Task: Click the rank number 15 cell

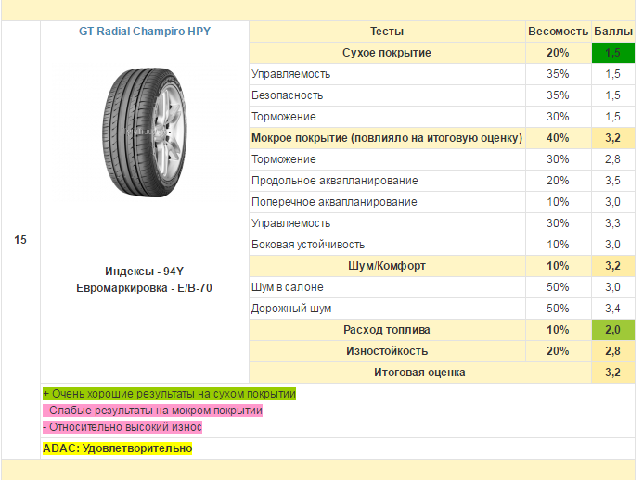Action: 20,240
